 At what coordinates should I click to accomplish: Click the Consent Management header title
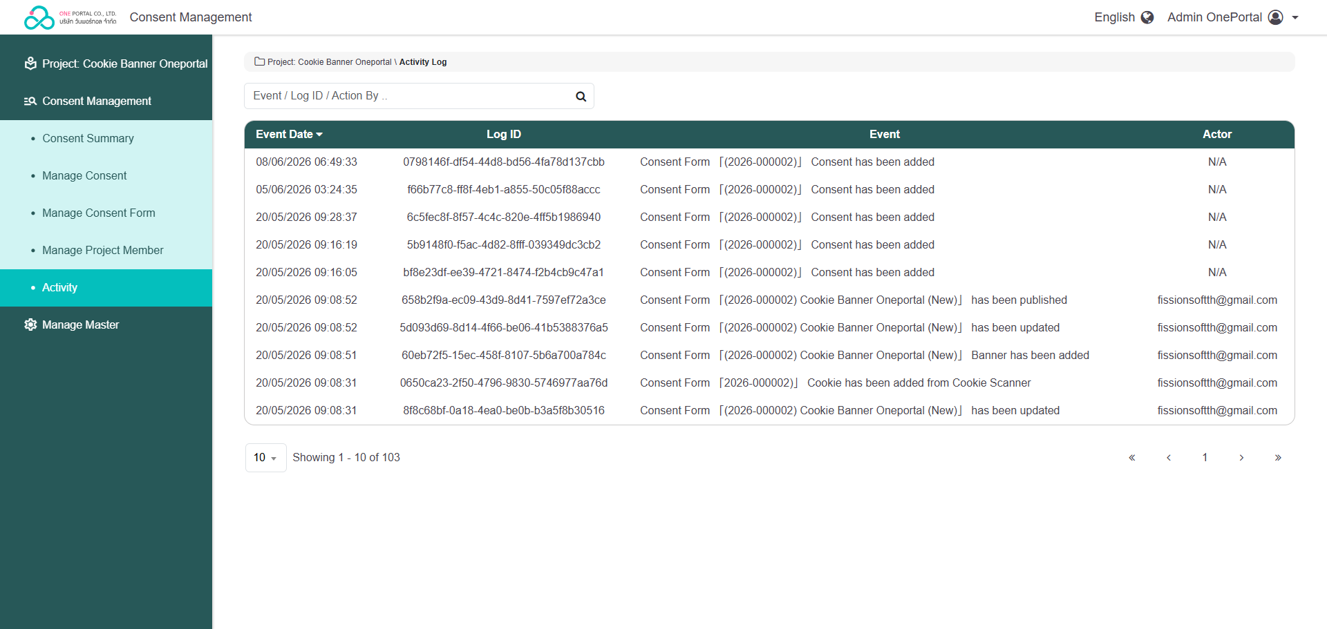(x=191, y=17)
